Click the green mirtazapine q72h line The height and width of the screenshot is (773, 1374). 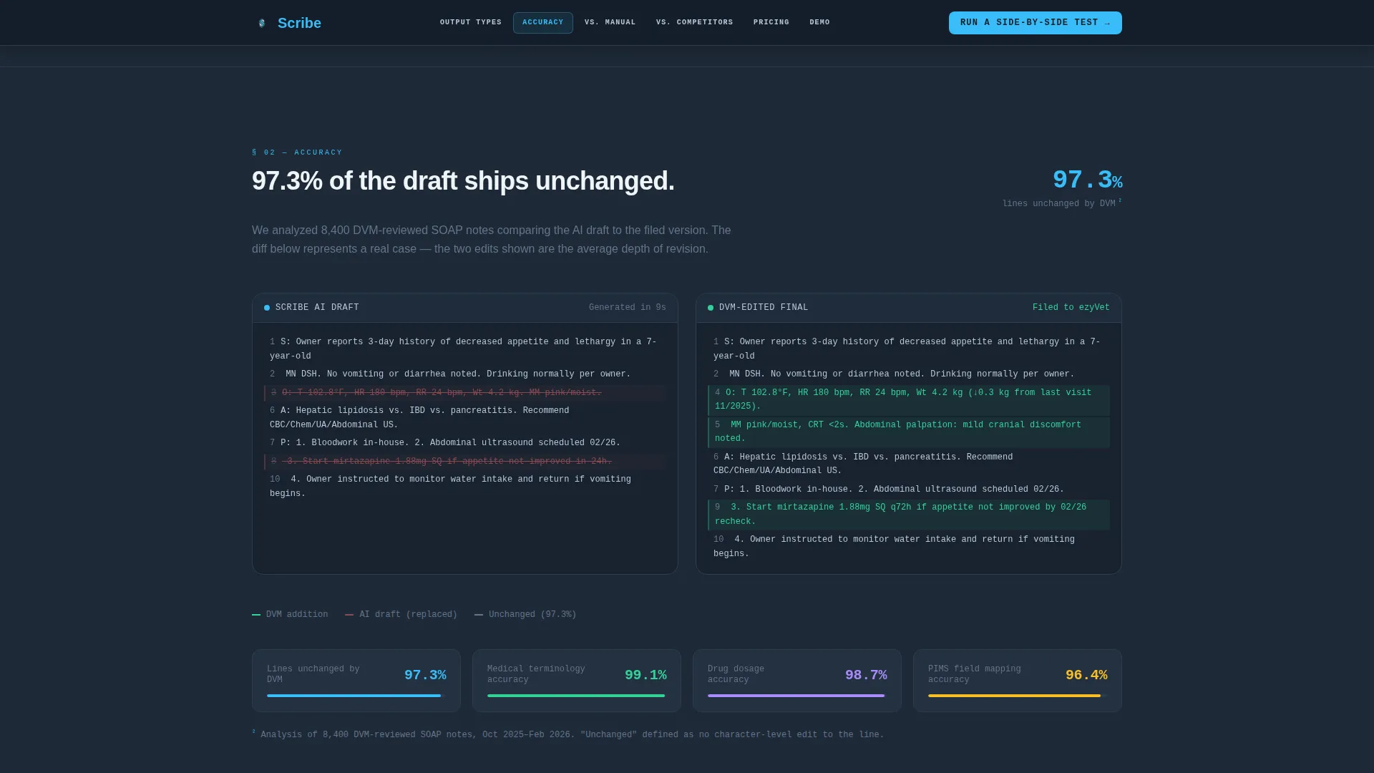pos(909,515)
